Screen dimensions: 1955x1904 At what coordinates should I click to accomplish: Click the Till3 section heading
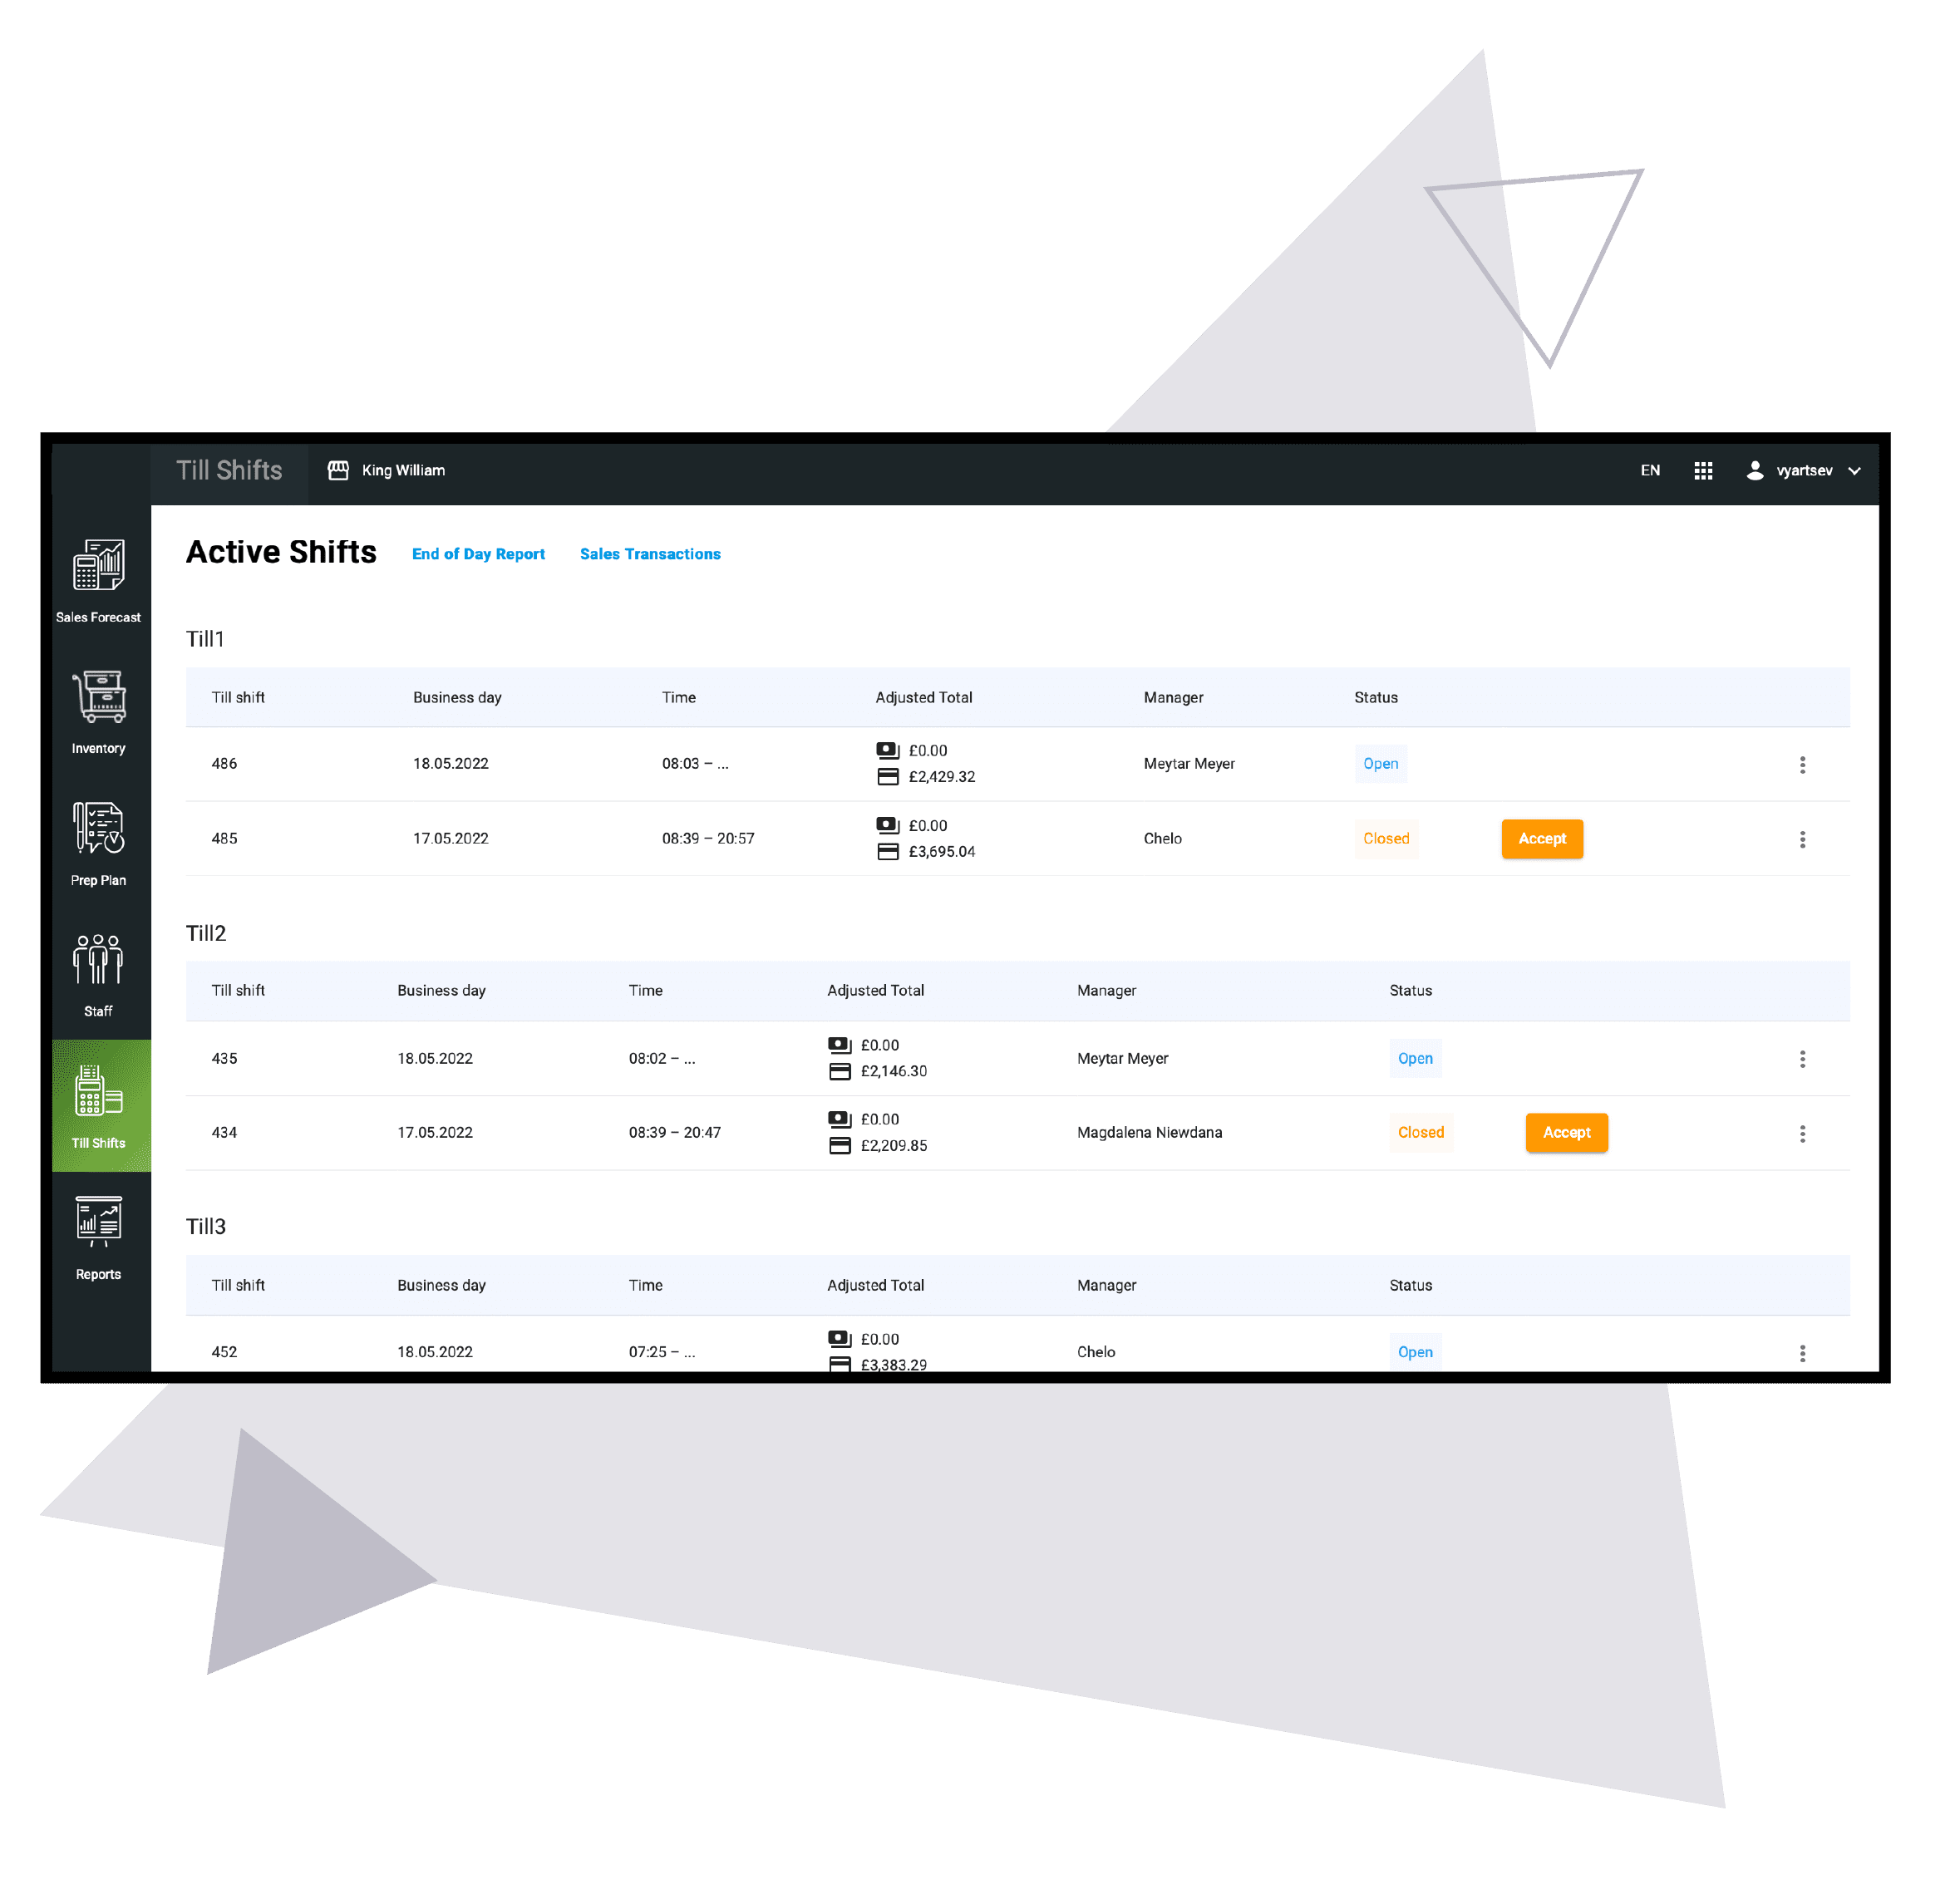tap(207, 1228)
